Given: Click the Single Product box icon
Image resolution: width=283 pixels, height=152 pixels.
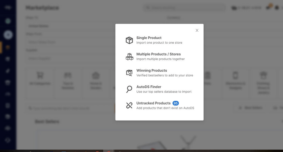Looking at the screenshot, I should [129, 40].
